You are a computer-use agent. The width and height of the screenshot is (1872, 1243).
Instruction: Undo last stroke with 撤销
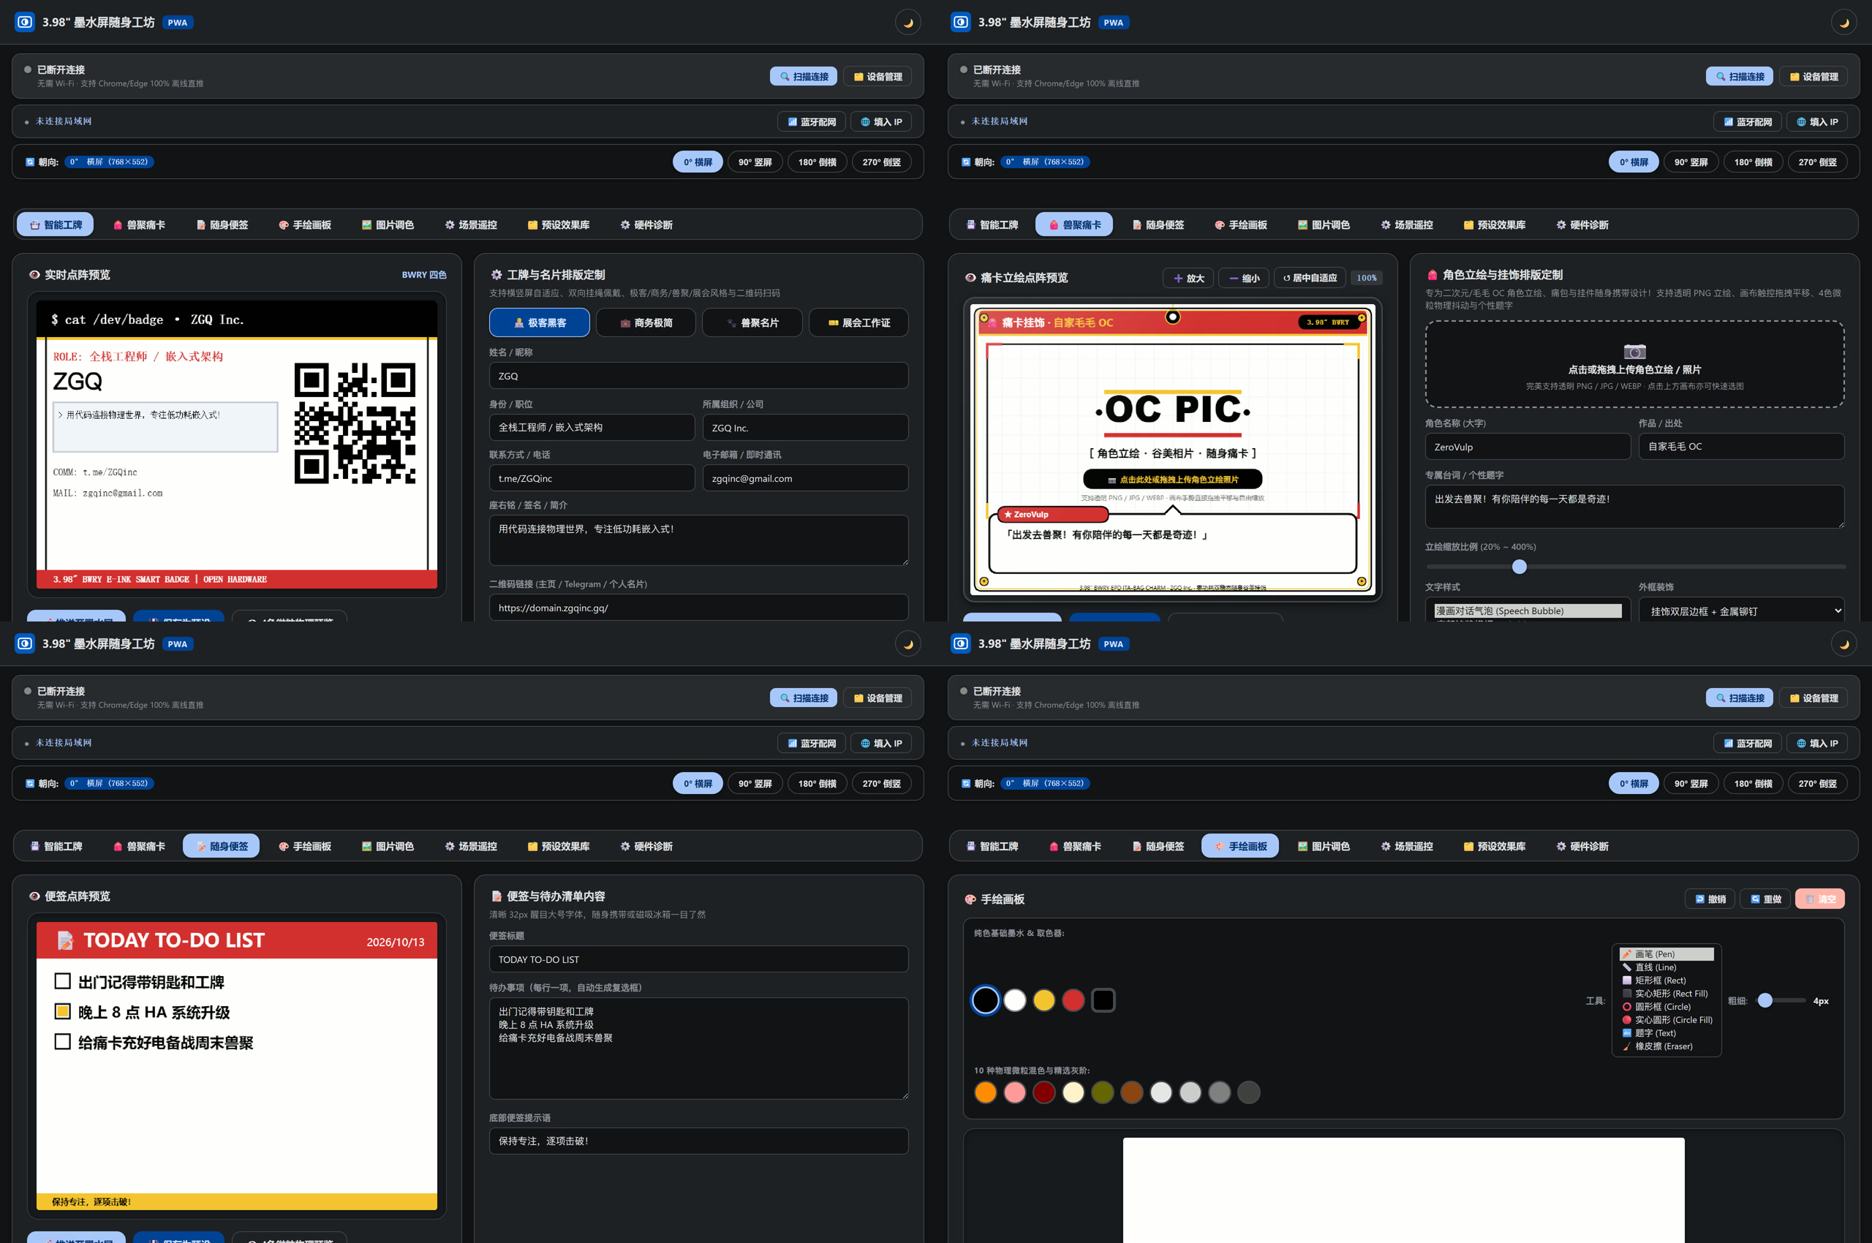pyautogui.click(x=1710, y=899)
